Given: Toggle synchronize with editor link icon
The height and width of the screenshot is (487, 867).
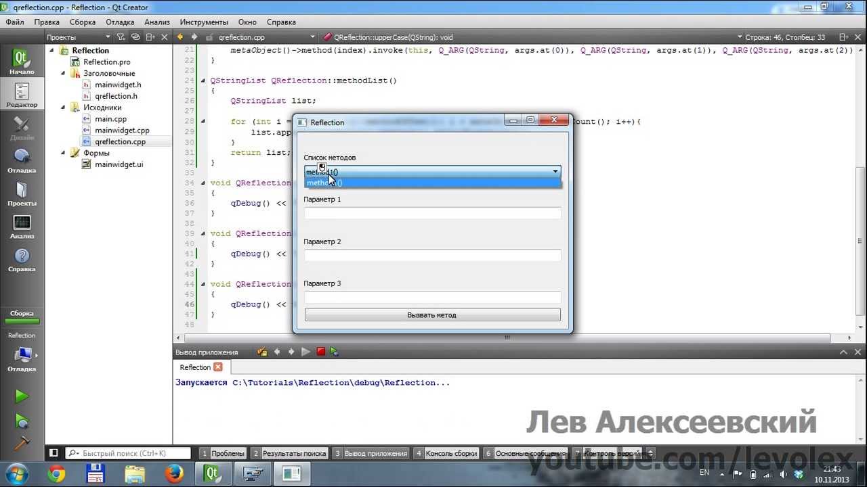Looking at the screenshot, I should coord(135,37).
